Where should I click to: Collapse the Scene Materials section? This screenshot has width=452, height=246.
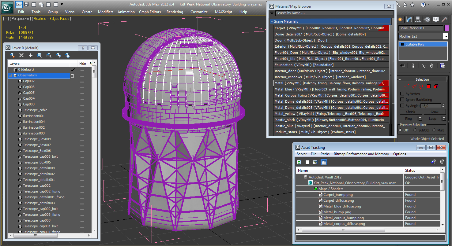(x=272, y=22)
